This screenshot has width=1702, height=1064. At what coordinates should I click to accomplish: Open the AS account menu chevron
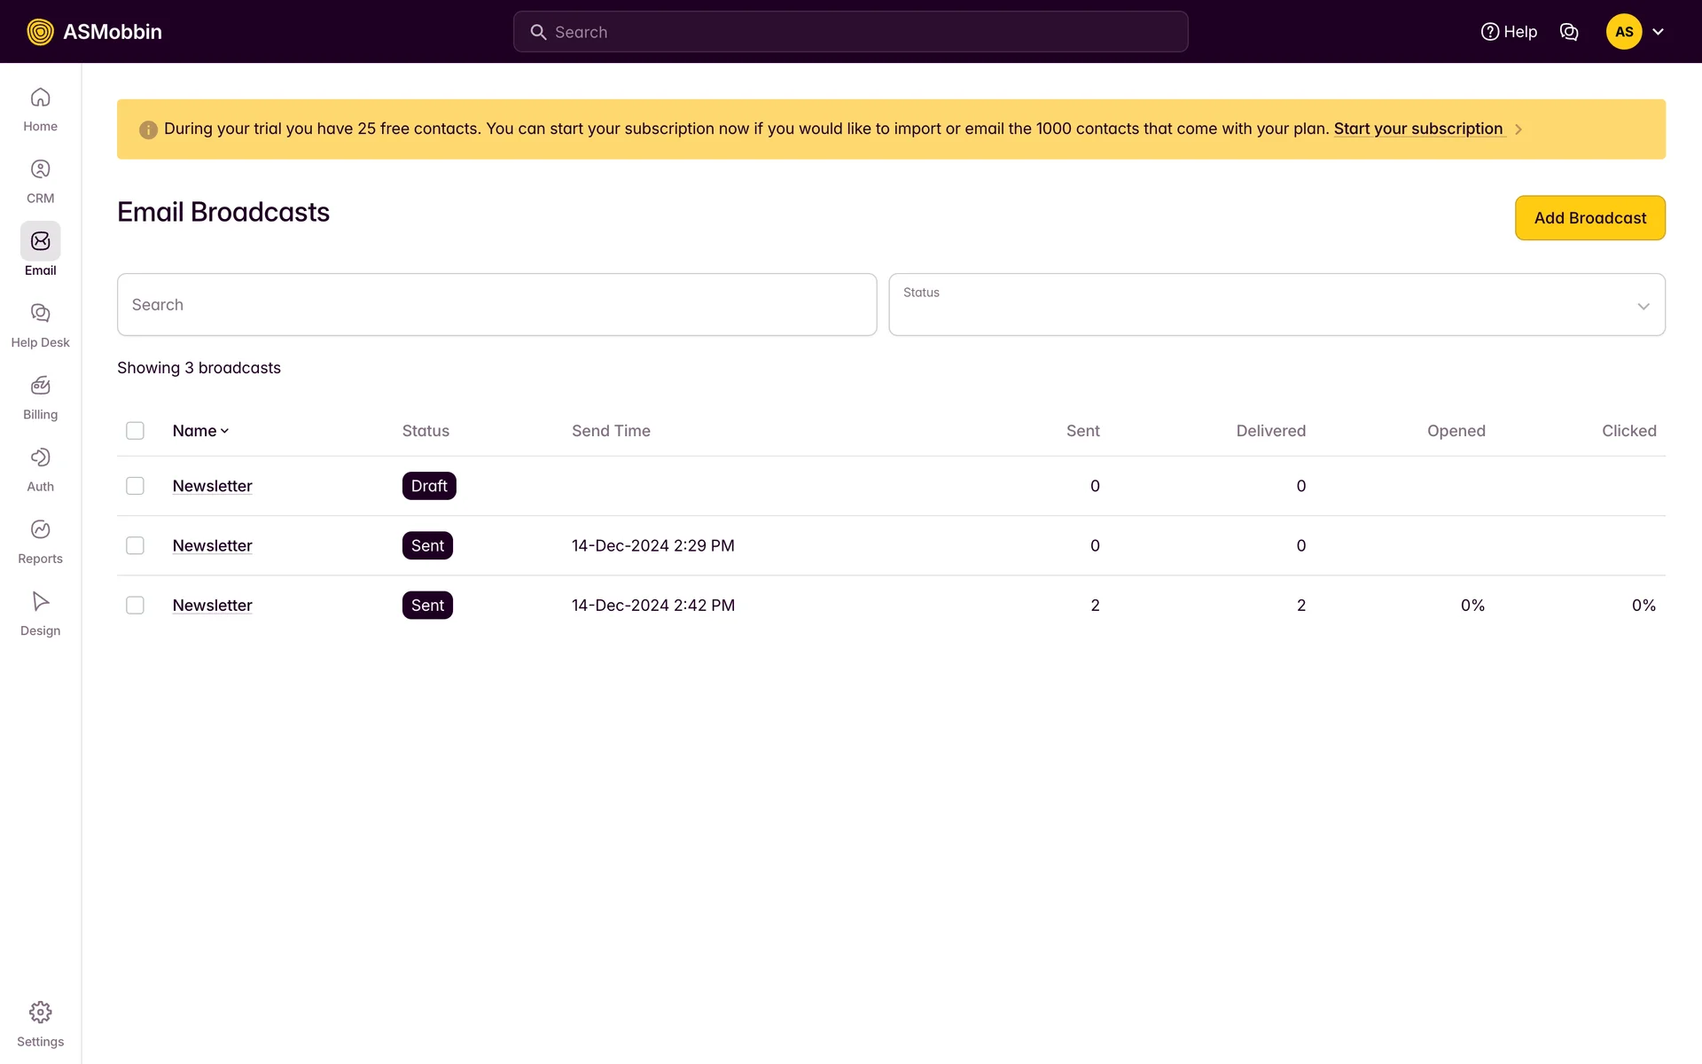point(1658,32)
